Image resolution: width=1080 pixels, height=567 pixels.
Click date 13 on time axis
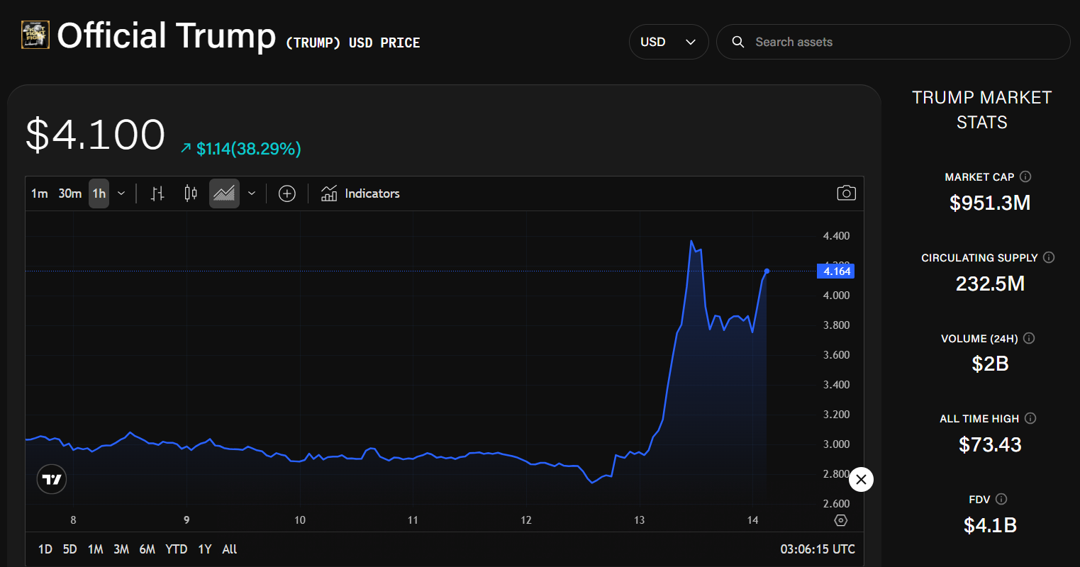[x=639, y=520]
